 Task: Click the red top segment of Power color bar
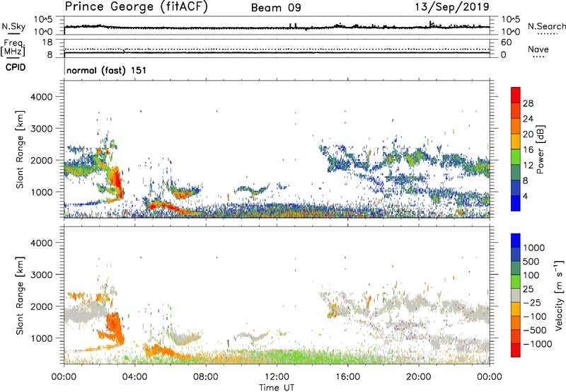point(516,96)
